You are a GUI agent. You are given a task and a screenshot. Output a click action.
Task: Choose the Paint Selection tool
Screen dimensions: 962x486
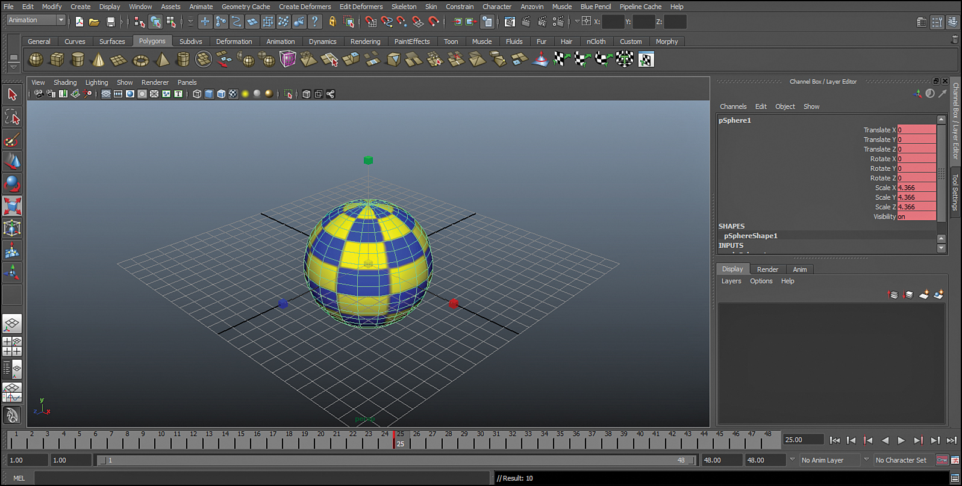point(12,140)
